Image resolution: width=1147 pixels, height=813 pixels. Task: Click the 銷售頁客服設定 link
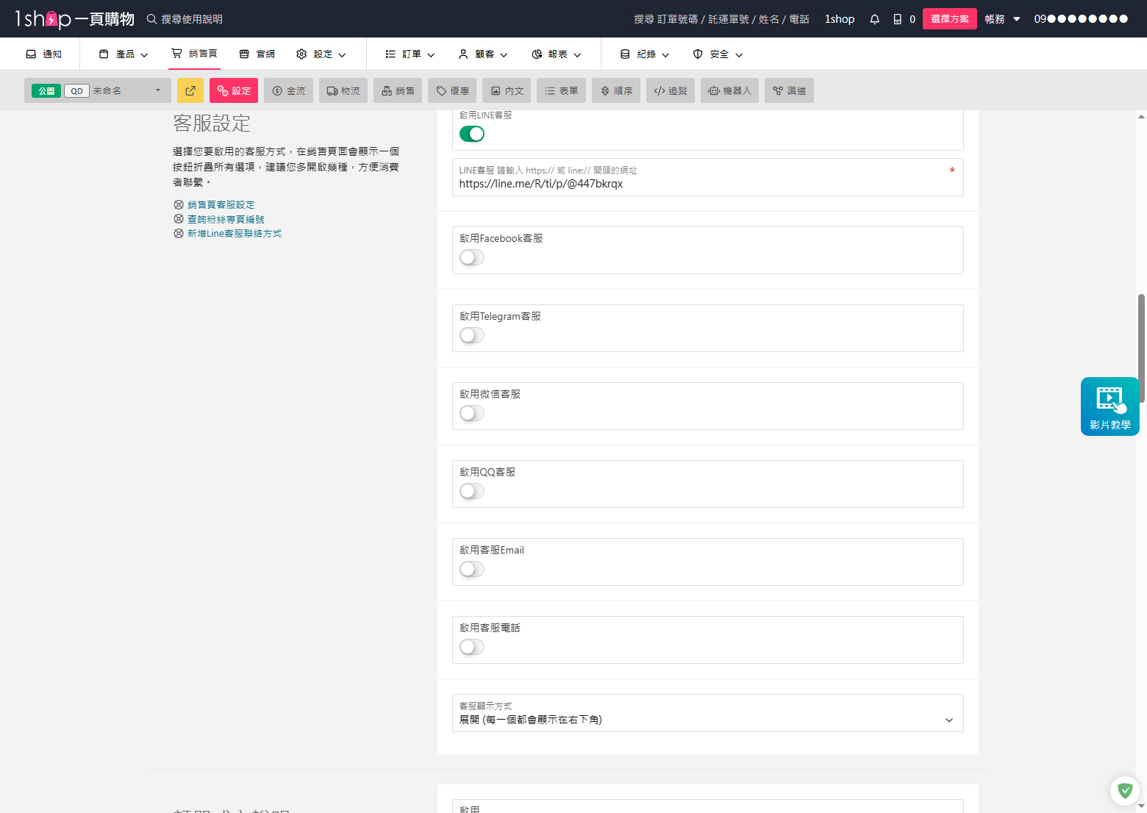[x=220, y=204]
